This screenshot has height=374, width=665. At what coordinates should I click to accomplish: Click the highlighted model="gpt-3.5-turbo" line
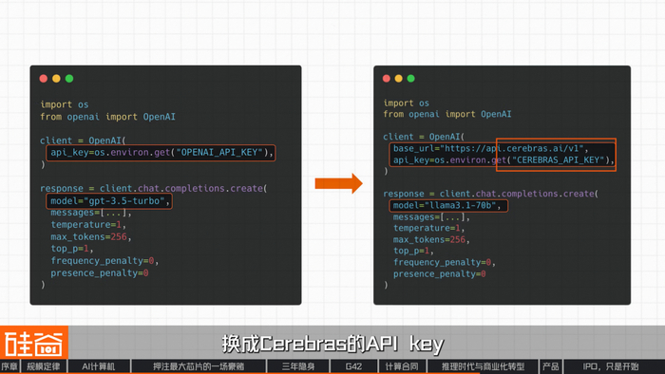(x=109, y=201)
